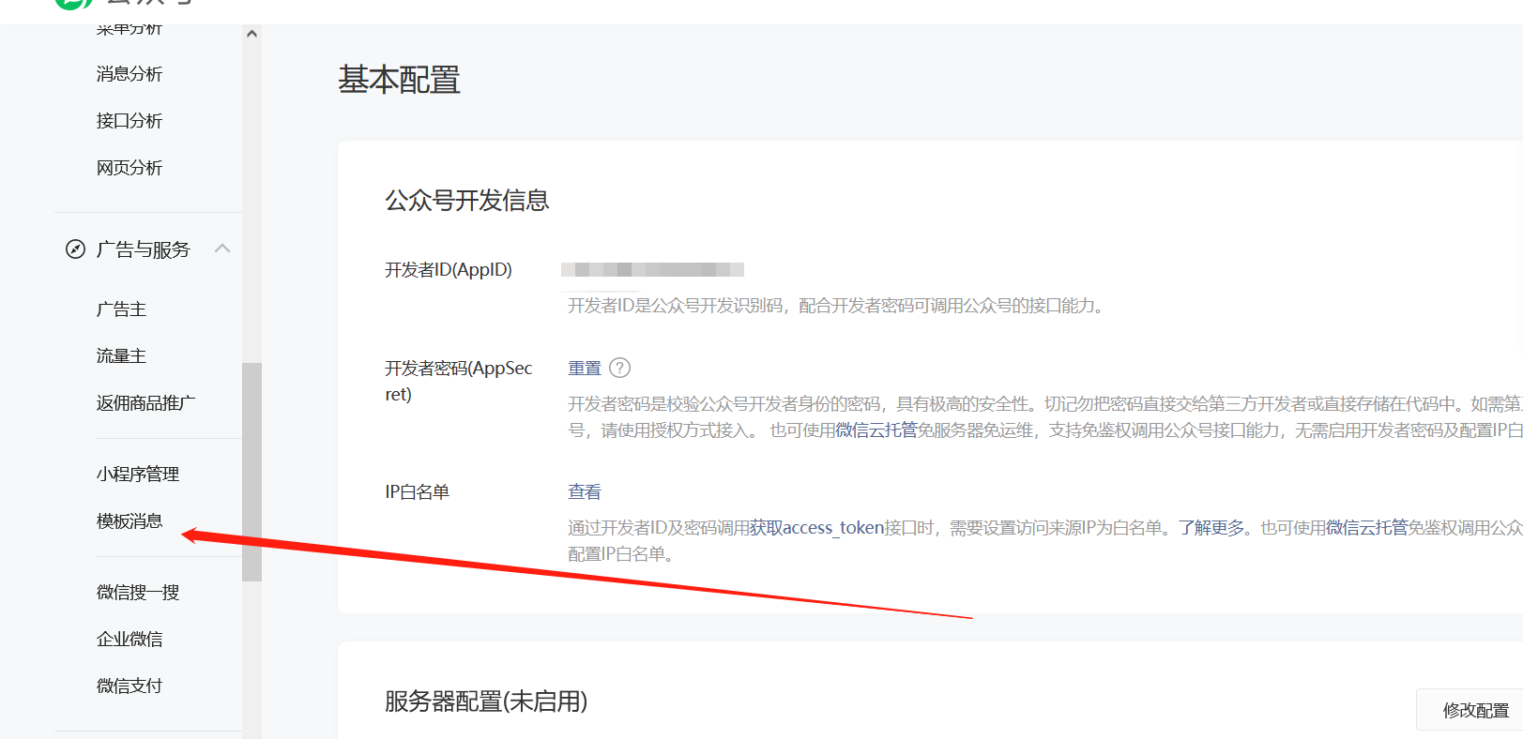Click the compass icon beside 广告与服务
Viewport: 1523px width, 739px height.
[x=75, y=249]
